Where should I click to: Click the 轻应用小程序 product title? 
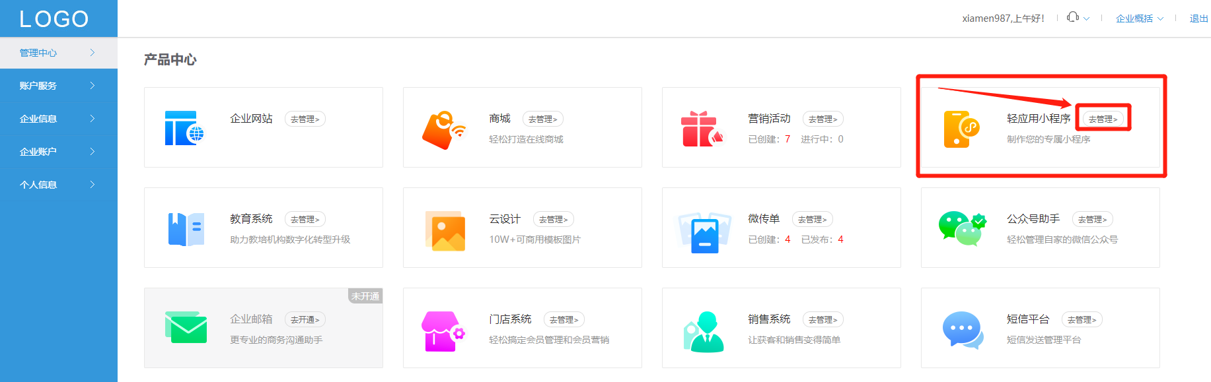(1039, 119)
